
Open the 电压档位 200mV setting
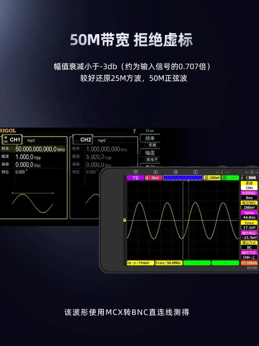click(x=249, y=205)
